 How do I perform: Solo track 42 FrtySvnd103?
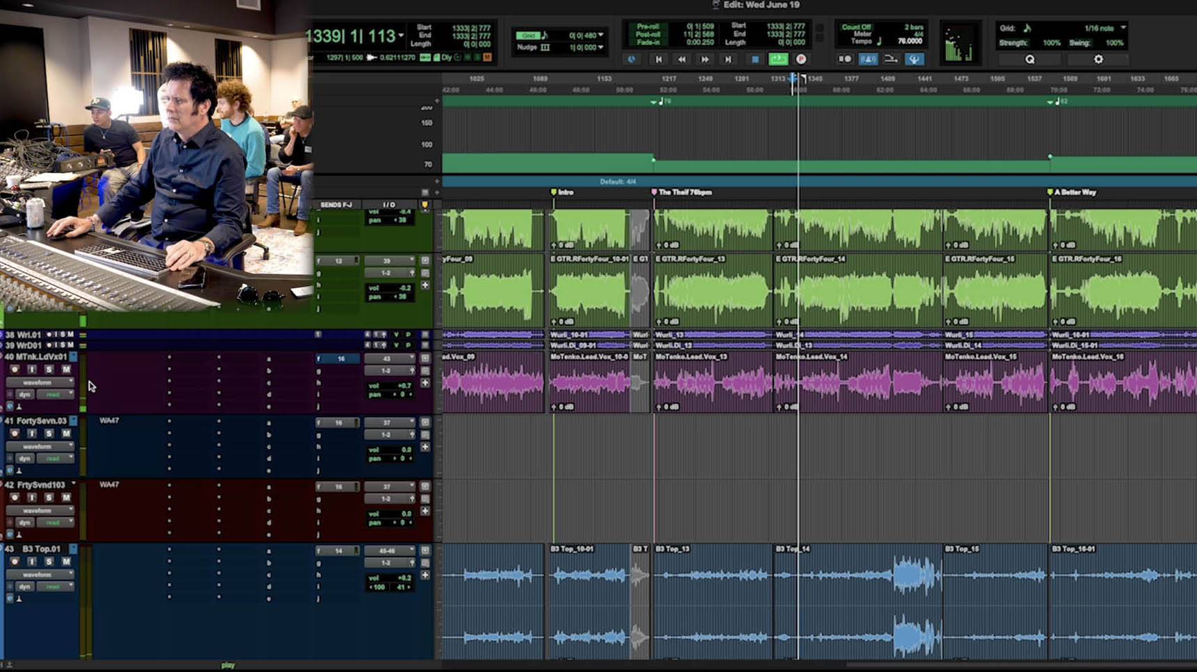tap(49, 498)
